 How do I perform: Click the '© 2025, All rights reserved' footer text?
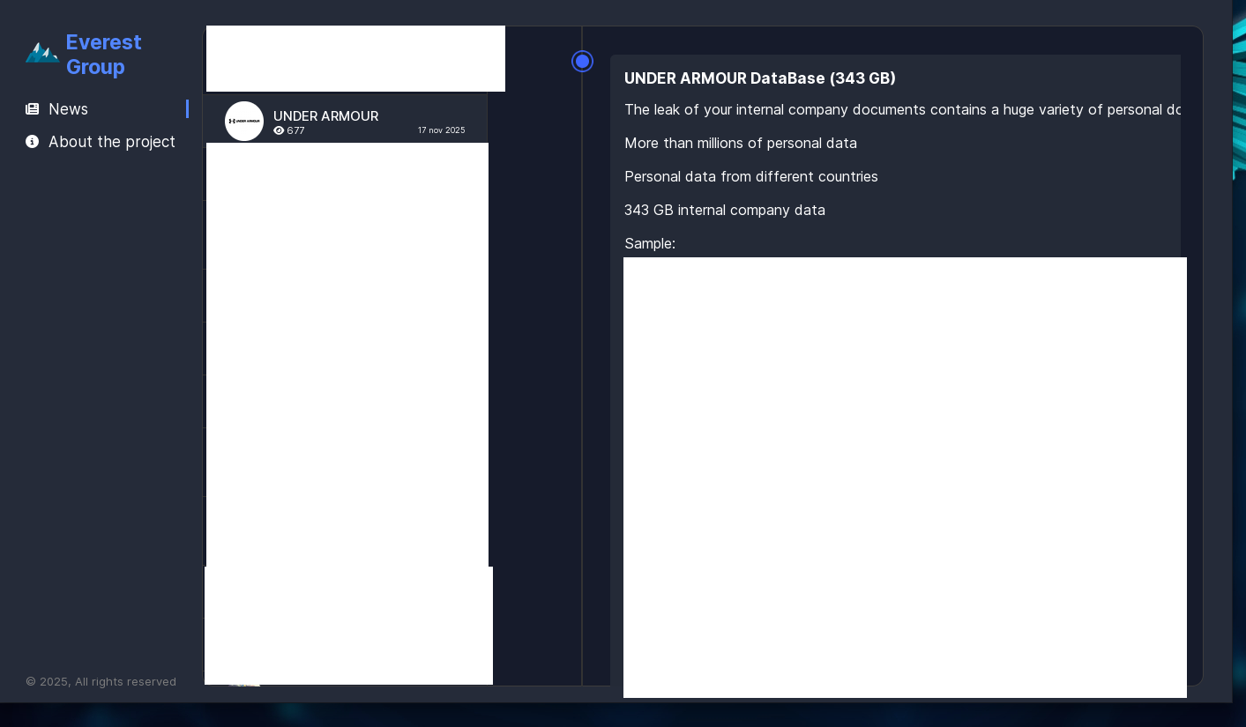click(101, 681)
